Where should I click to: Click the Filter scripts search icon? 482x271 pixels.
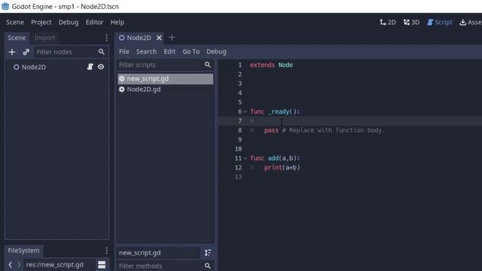[x=208, y=65]
